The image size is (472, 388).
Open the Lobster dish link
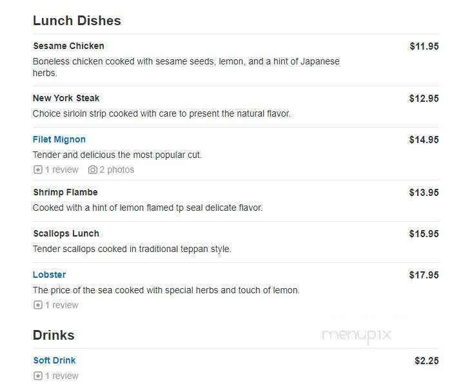50,275
